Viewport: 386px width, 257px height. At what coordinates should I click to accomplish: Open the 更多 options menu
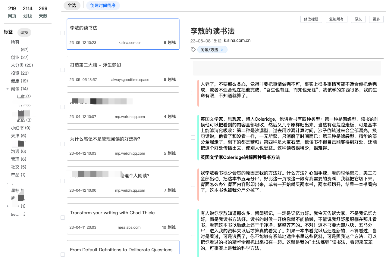click(376, 19)
